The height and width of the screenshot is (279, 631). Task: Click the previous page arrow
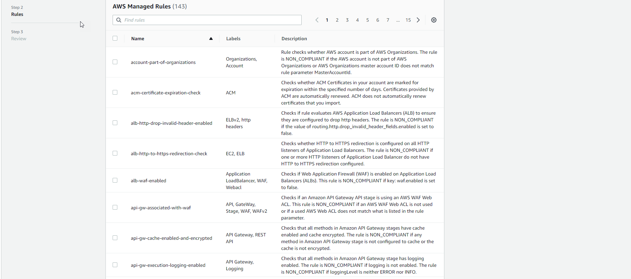point(317,20)
